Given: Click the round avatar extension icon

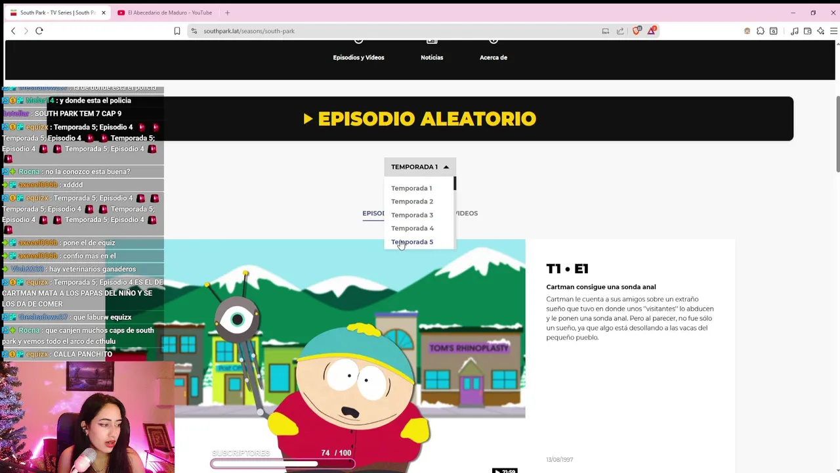Looking at the screenshot, I should [747, 31].
